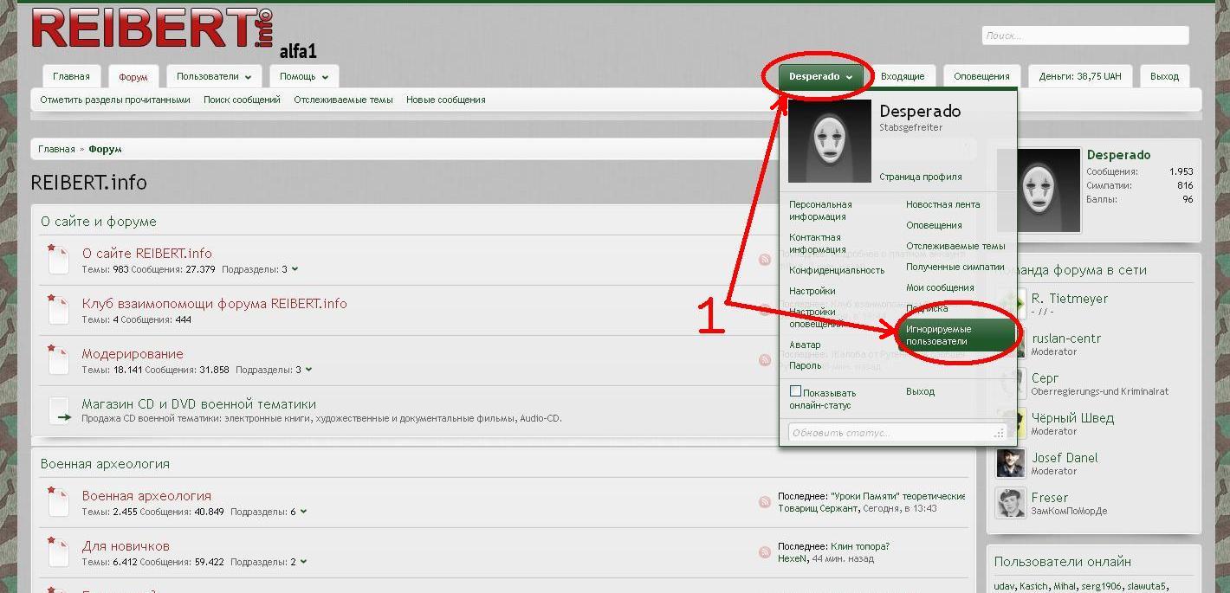The width and height of the screenshot is (1230, 593).
Task: Open Контактная информация in menu
Action: pyautogui.click(x=817, y=243)
